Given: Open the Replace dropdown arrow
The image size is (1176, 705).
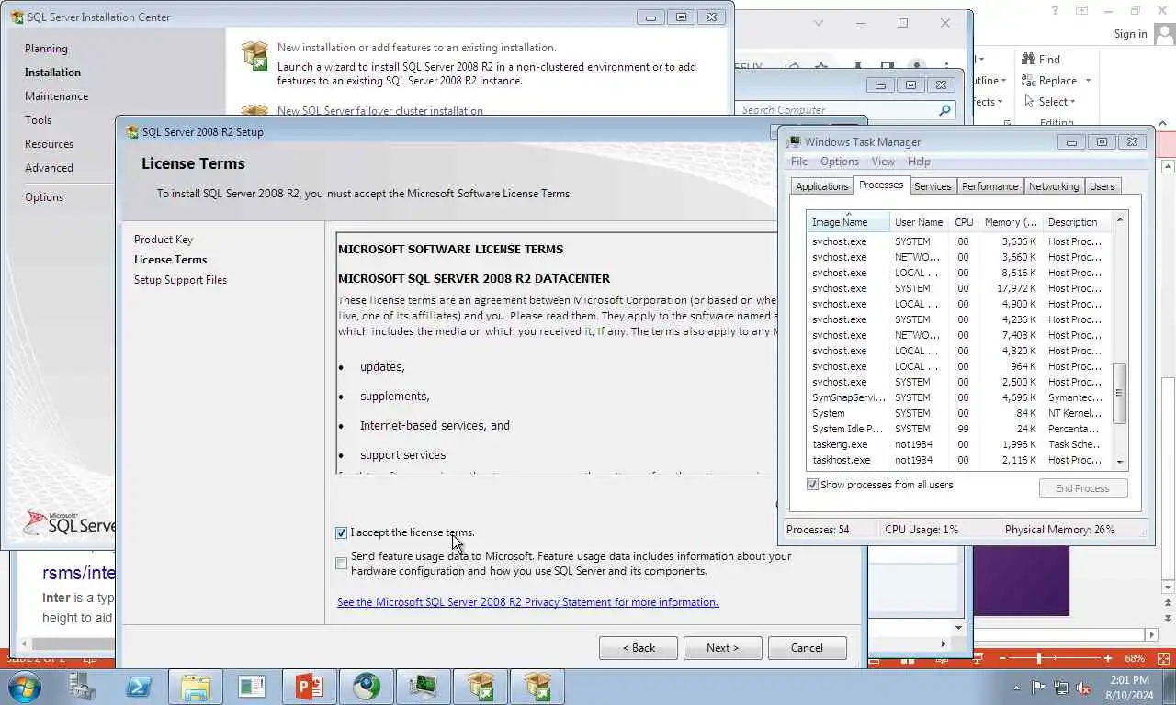Looking at the screenshot, I should 1088,81.
